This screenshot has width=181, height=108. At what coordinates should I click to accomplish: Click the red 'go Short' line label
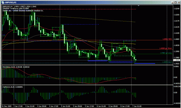[x=166, y=48]
